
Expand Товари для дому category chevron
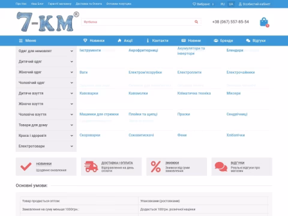click(71, 125)
